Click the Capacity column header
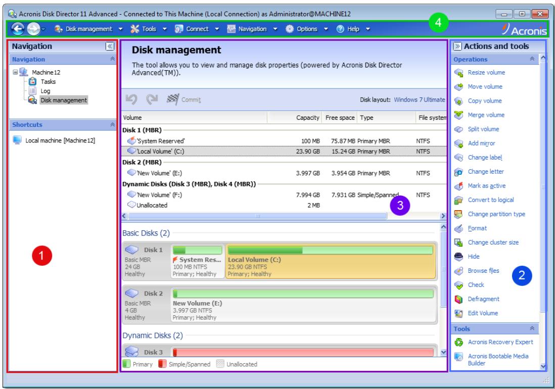 coord(294,118)
